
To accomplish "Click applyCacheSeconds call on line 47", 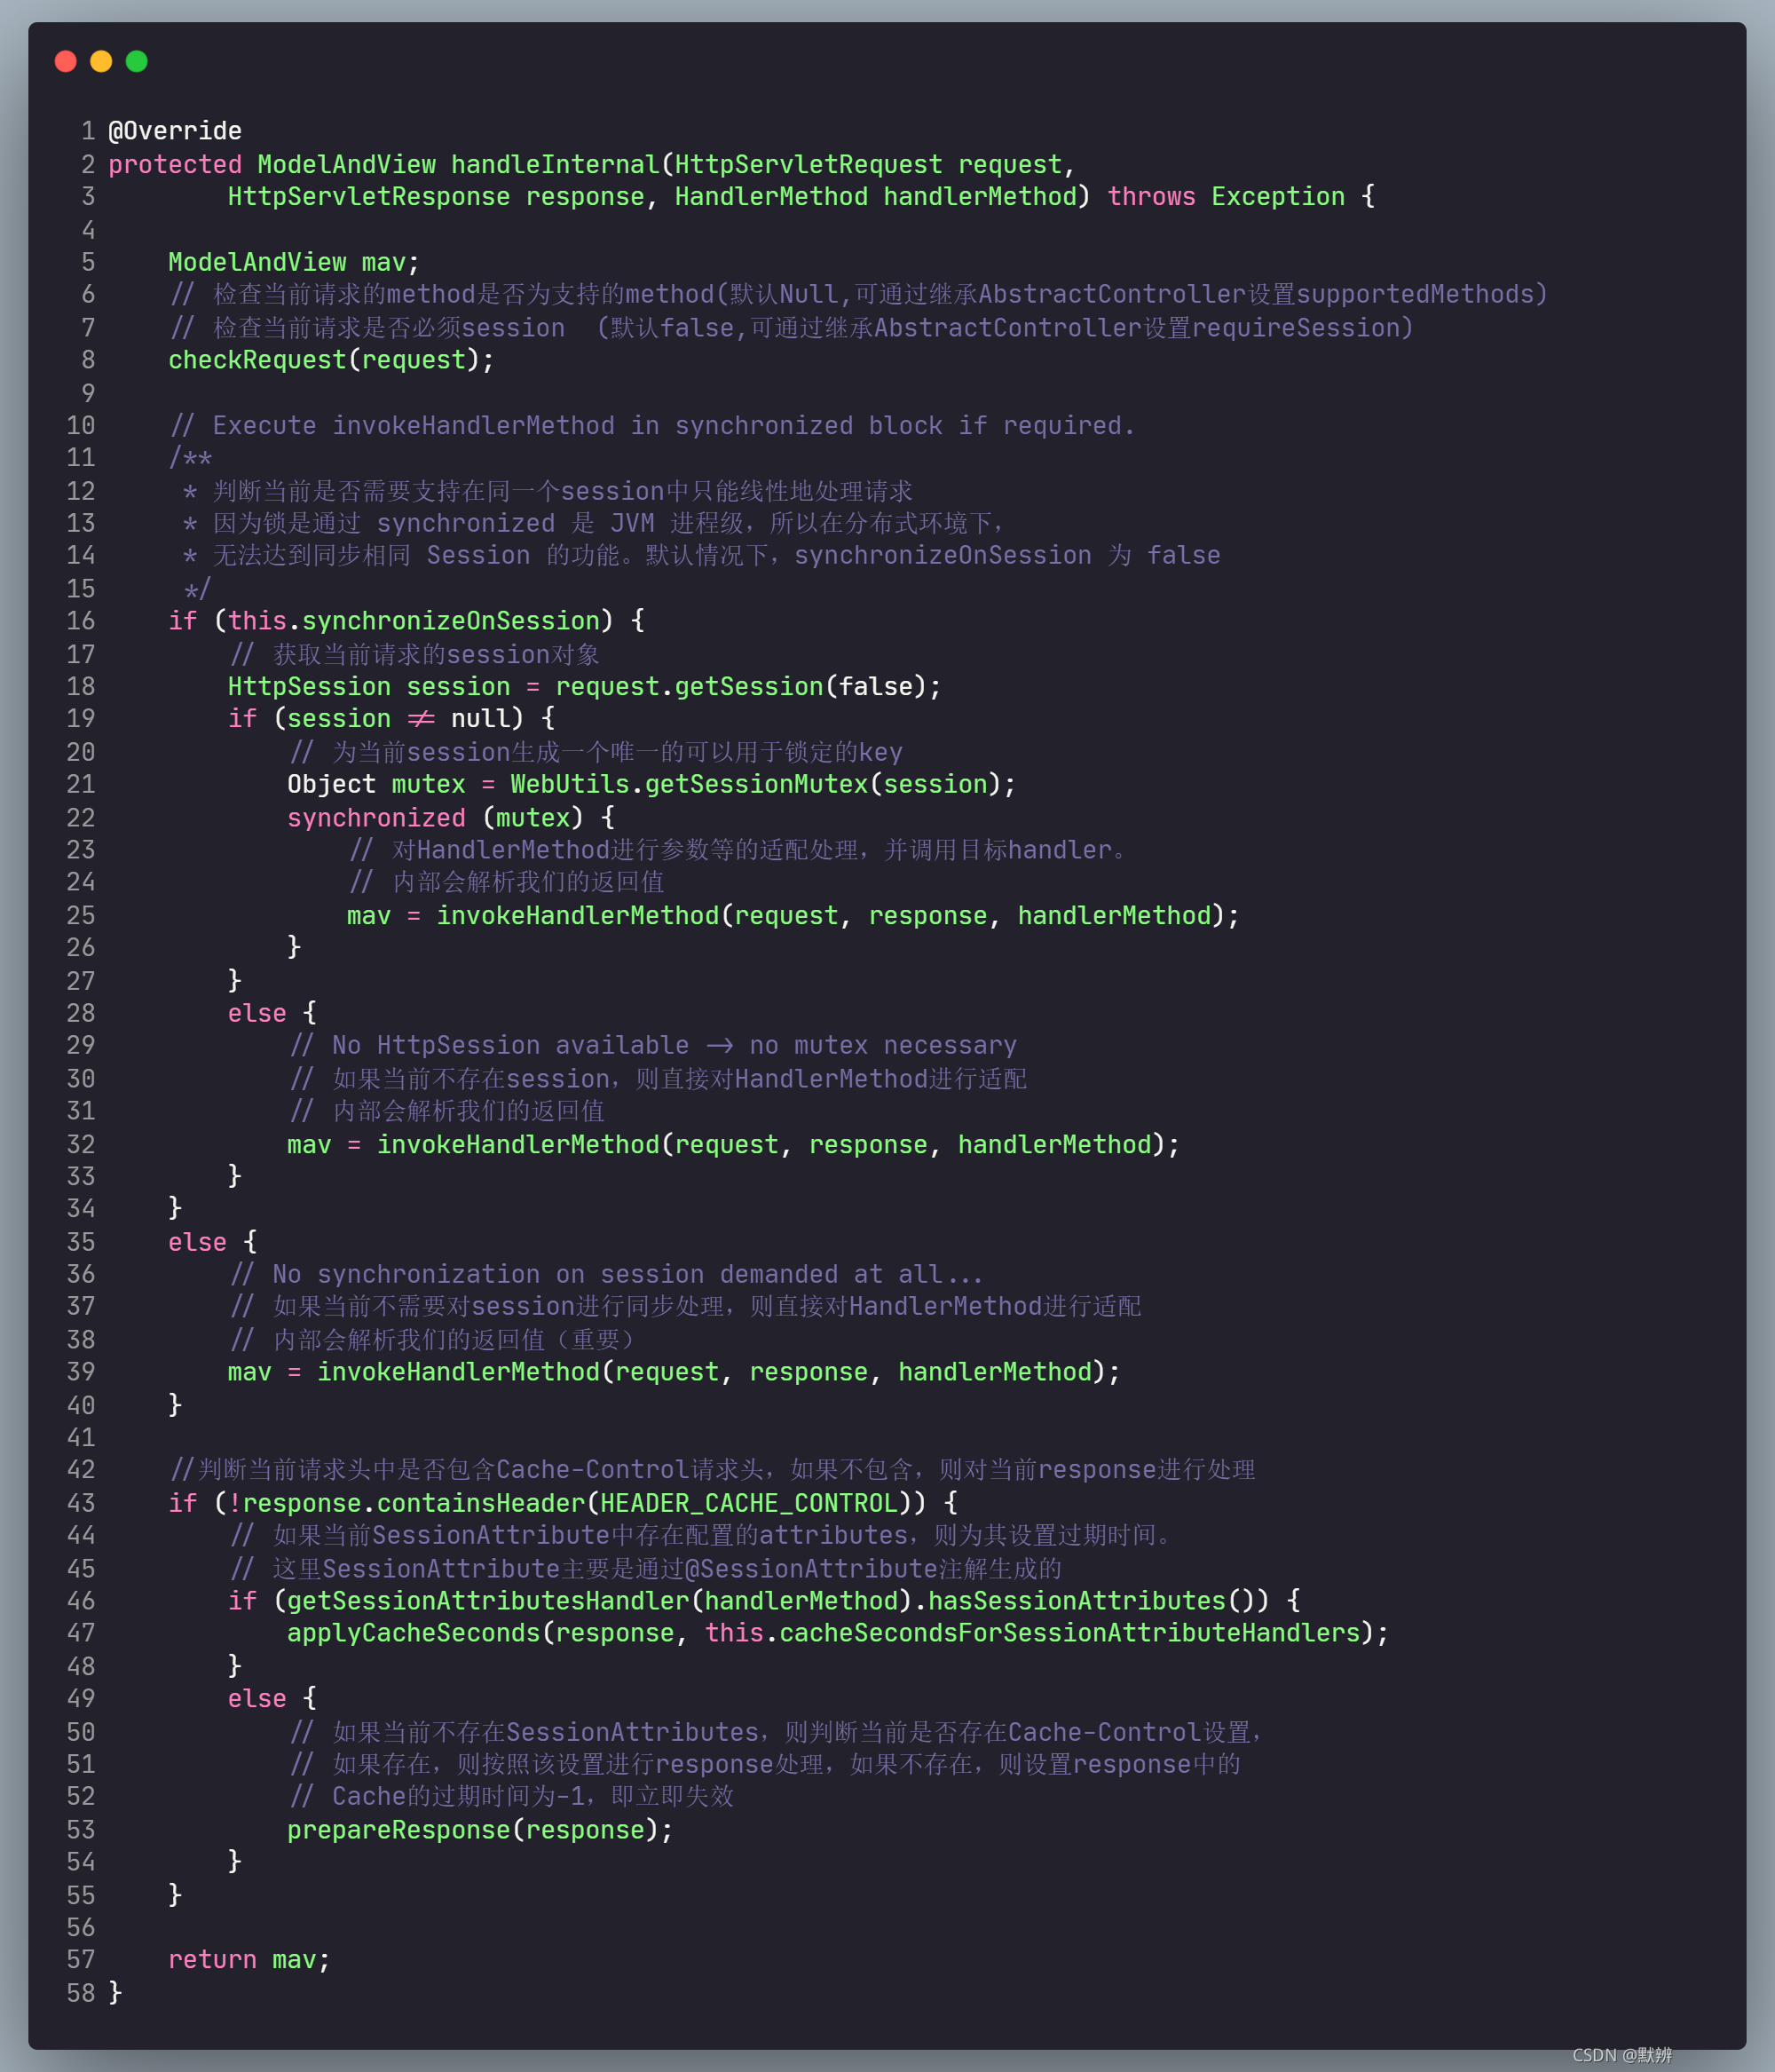I will pyautogui.click(x=838, y=1632).
